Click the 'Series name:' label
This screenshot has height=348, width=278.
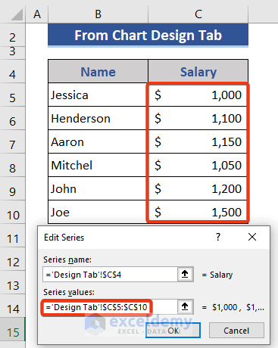[x=67, y=259]
